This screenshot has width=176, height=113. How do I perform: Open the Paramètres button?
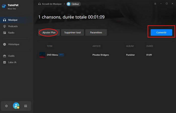(x=96, y=32)
